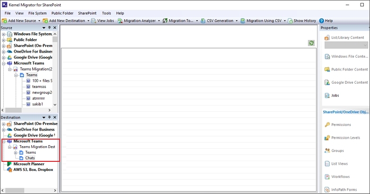370x194 pixels.
Task: Open the SharePoint menu
Action: coord(88,13)
